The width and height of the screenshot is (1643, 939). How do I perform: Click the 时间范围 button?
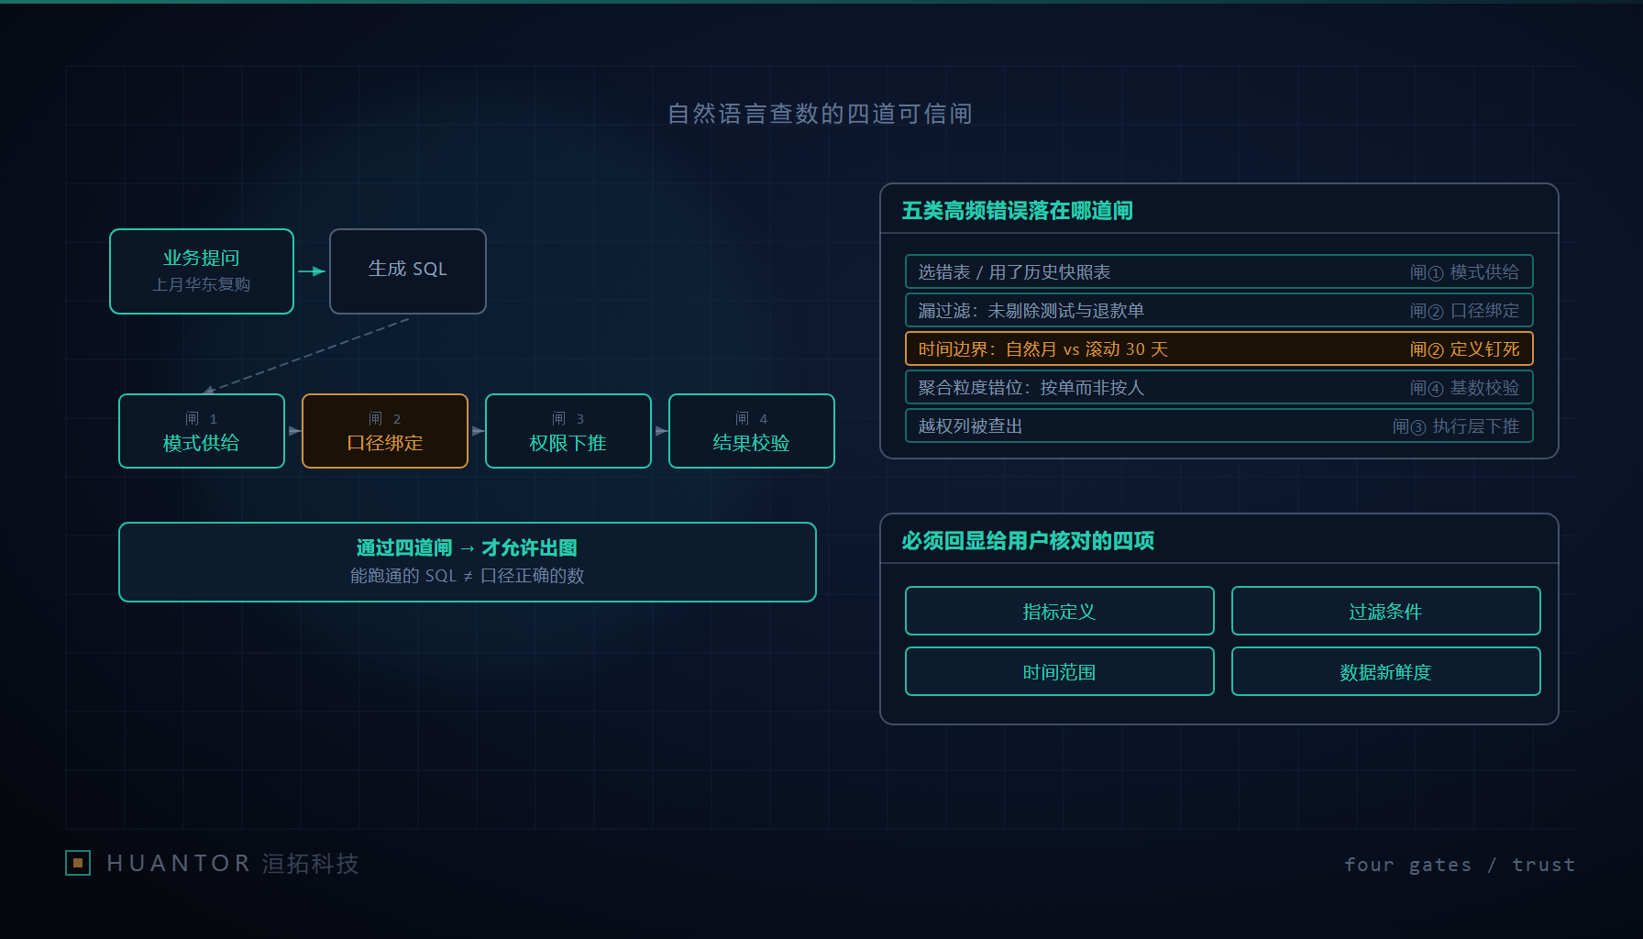pos(1060,671)
